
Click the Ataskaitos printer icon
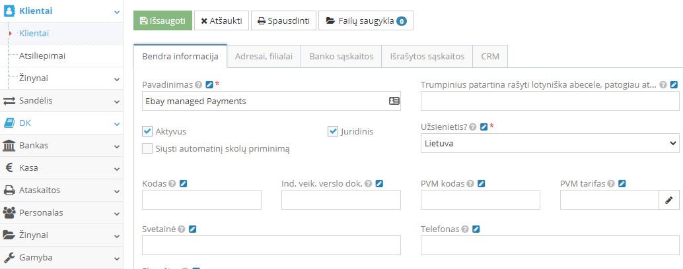(x=9, y=191)
